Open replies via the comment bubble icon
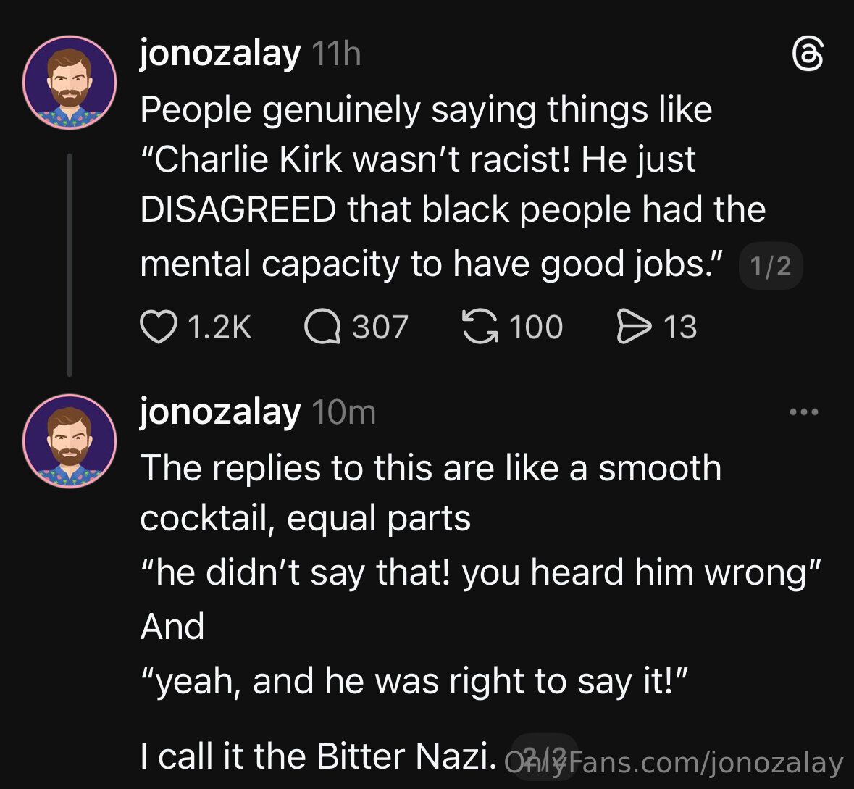The height and width of the screenshot is (789, 854). point(322,327)
